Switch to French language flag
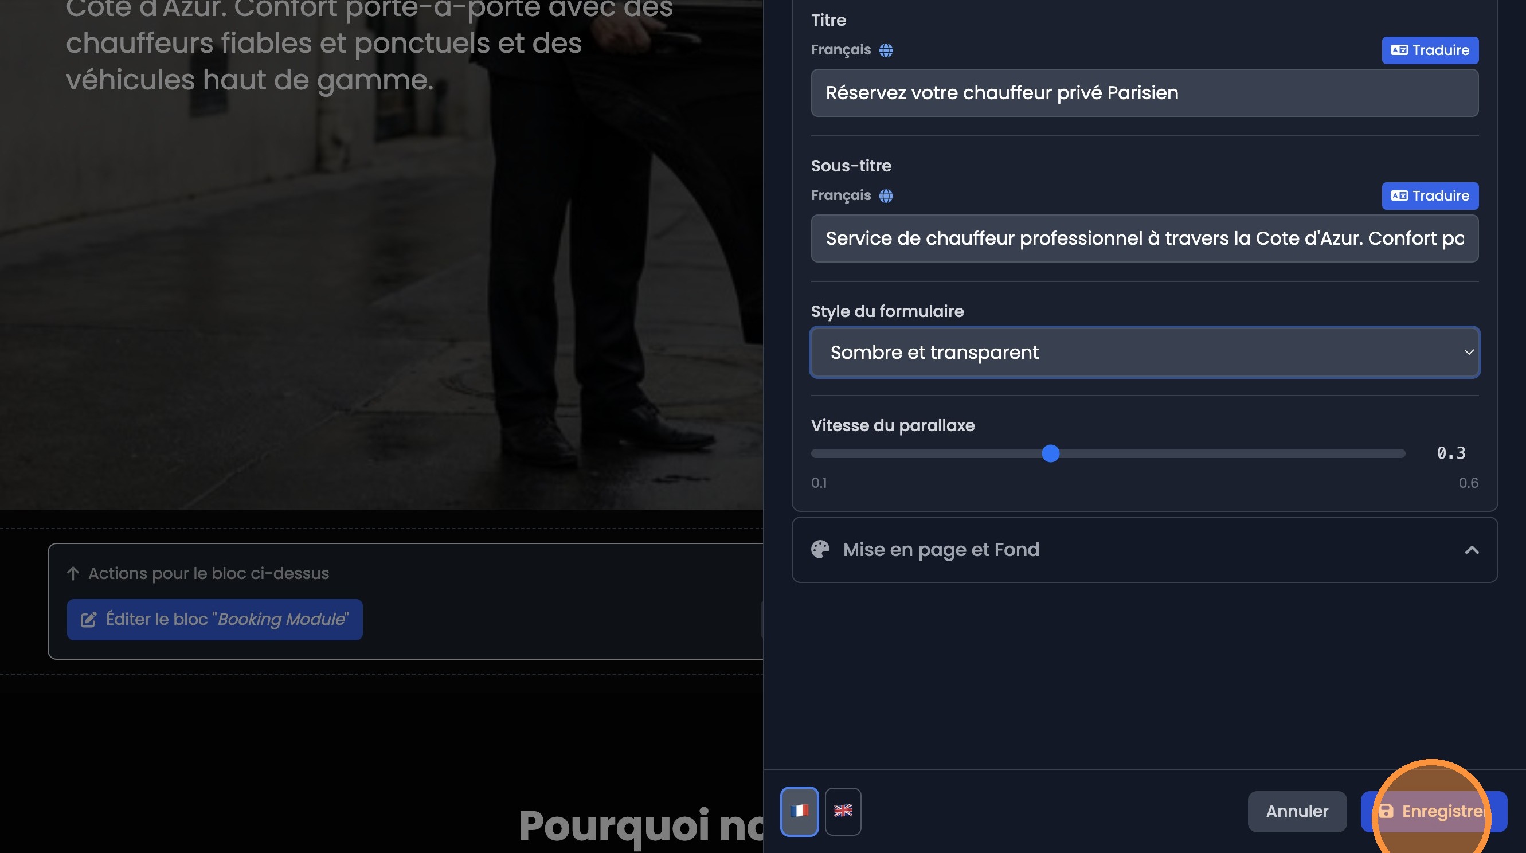This screenshot has height=853, width=1526. point(799,811)
